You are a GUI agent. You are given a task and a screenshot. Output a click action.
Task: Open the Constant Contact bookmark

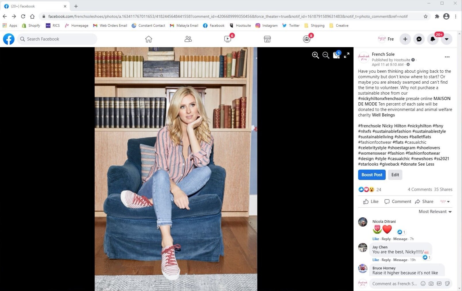click(x=148, y=26)
